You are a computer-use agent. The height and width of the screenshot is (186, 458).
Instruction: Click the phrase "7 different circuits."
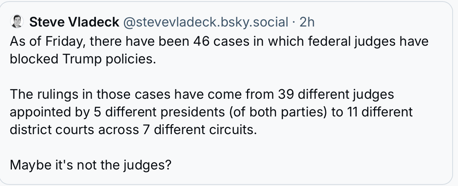click(x=197, y=130)
